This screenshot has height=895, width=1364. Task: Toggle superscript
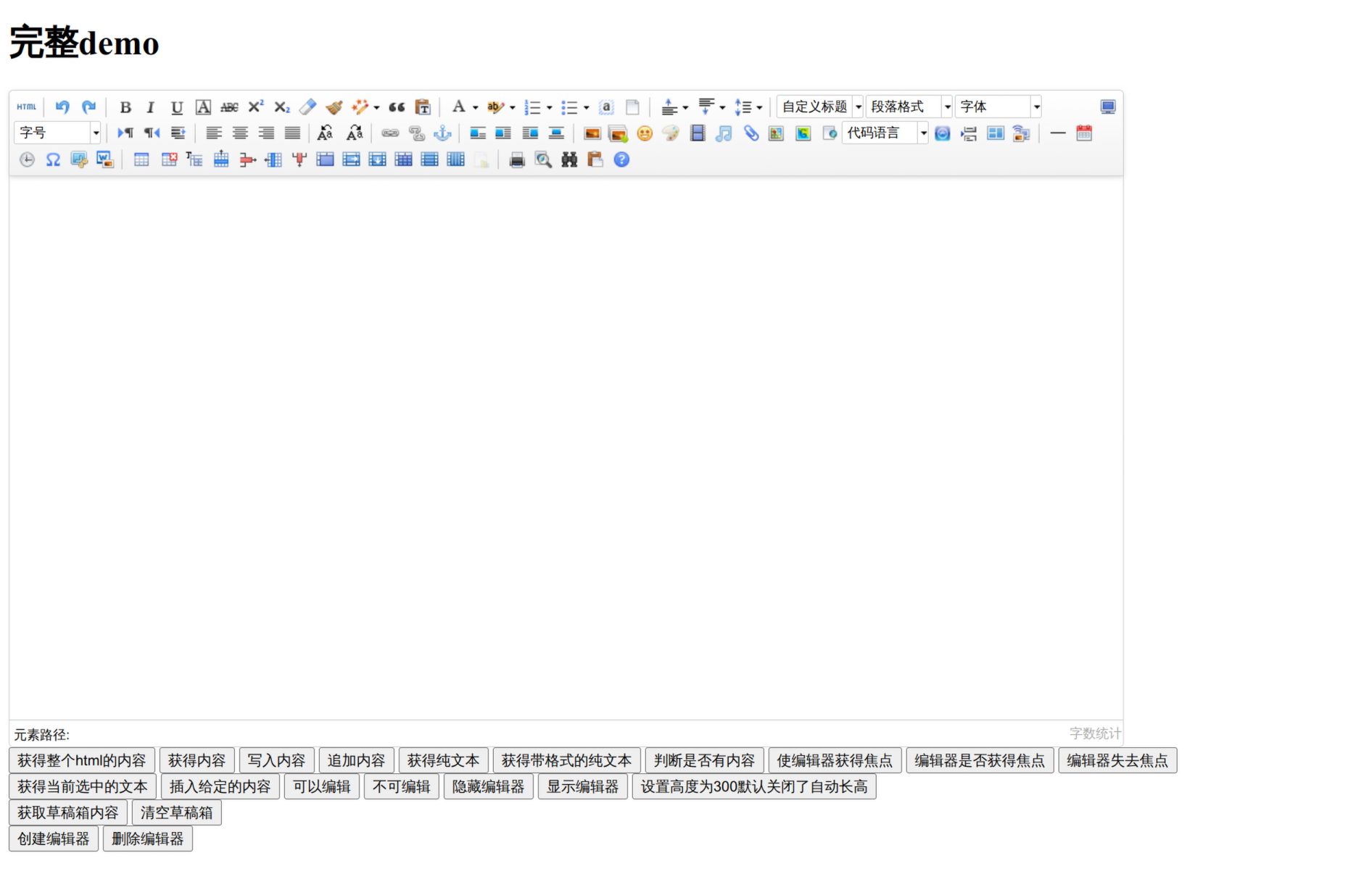(255, 107)
